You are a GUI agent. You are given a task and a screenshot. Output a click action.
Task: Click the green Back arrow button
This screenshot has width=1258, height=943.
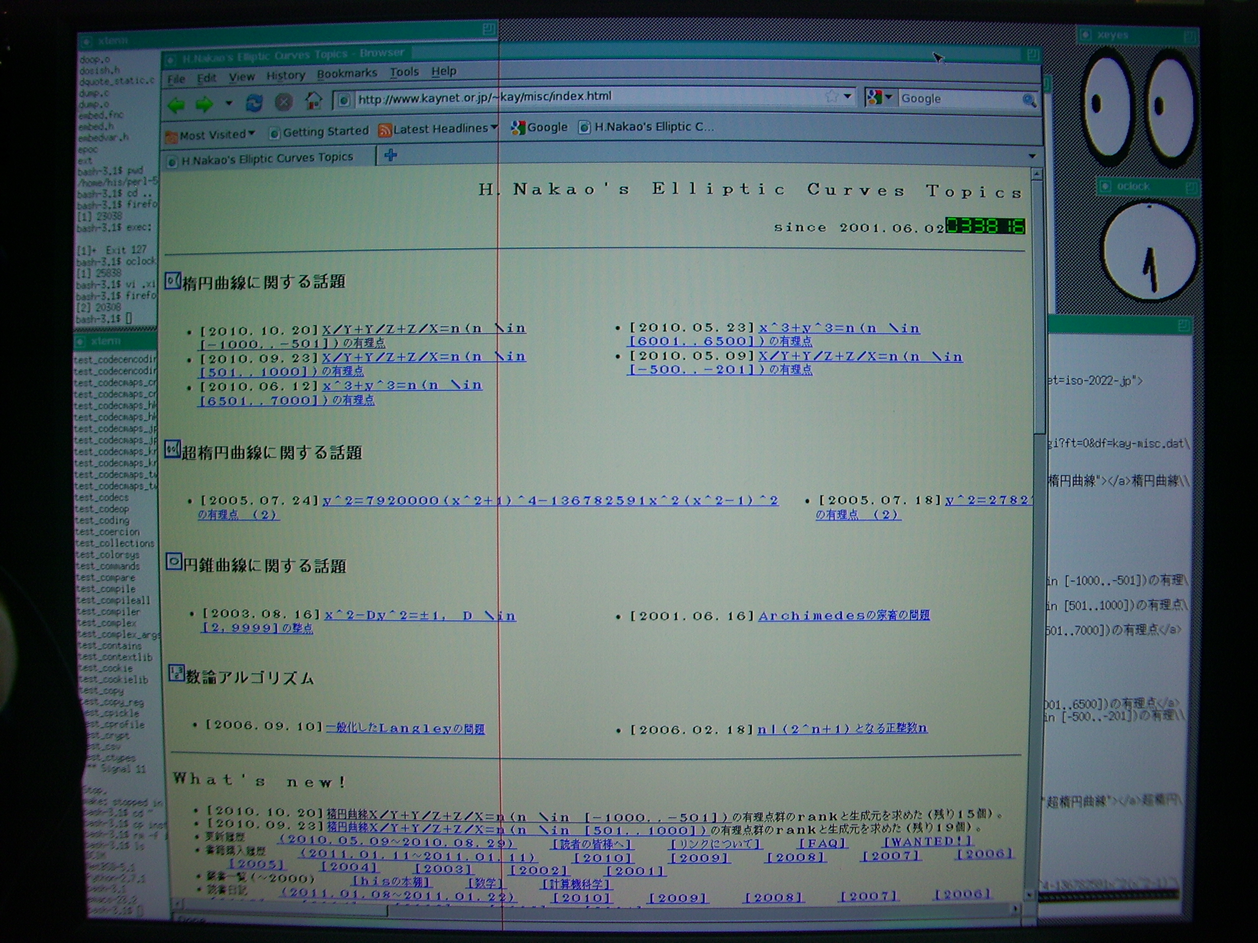click(x=177, y=105)
